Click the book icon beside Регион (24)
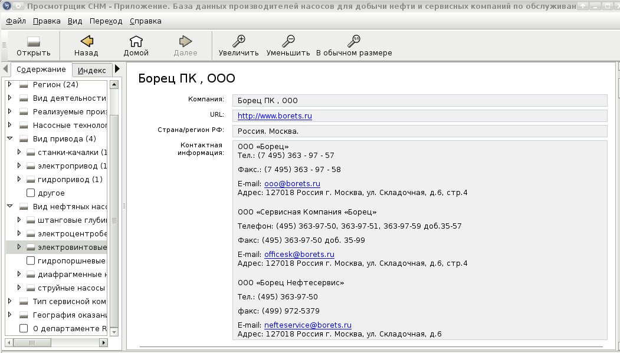620x353 pixels. click(x=24, y=84)
